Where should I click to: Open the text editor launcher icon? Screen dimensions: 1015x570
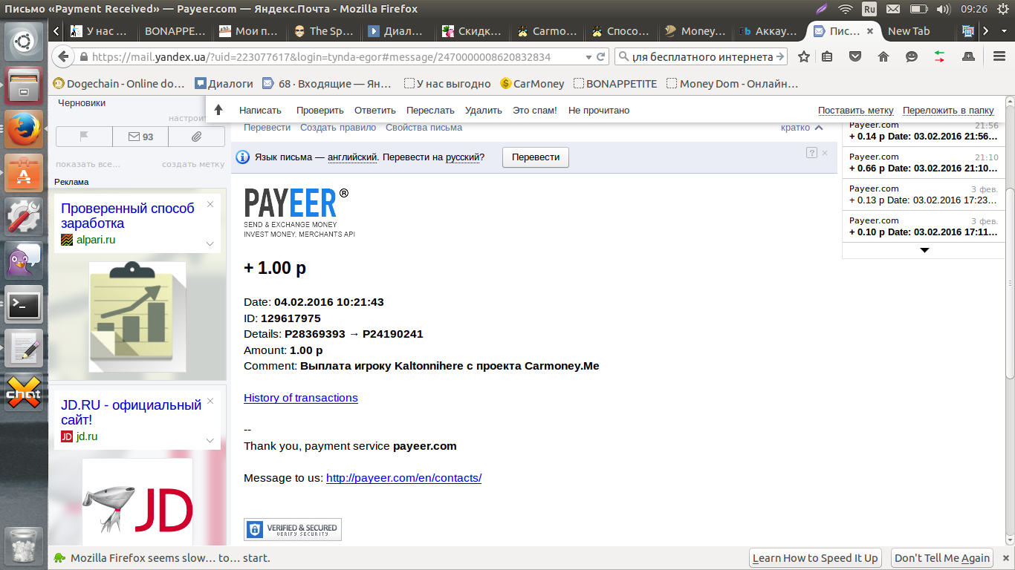coord(24,348)
